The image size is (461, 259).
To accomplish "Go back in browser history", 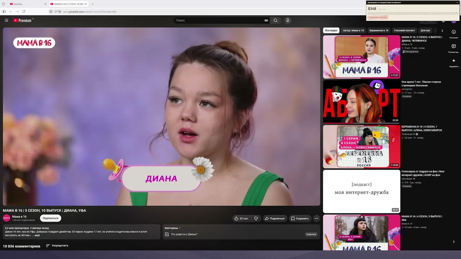I will point(11,12).
